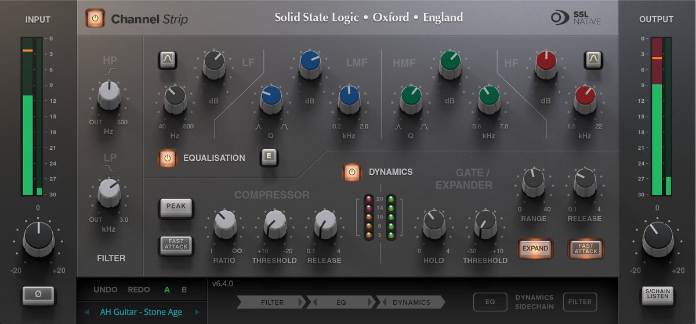Viewport: 696px width, 324px height.
Task: Click the LMF Q knob
Action: (271, 99)
